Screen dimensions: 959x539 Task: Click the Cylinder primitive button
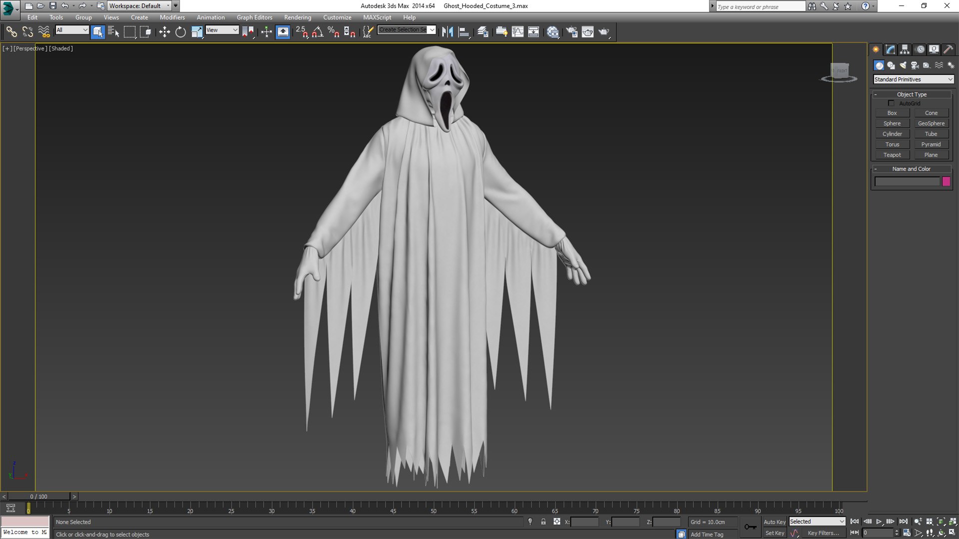pos(892,134)
